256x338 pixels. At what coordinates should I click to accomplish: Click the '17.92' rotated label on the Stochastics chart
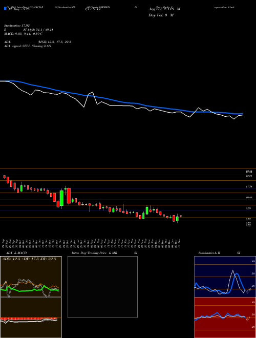point(250,290)
